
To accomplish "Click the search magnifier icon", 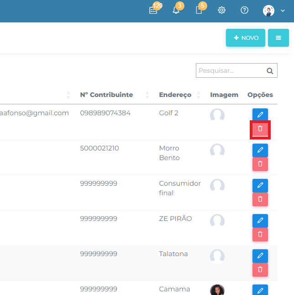I will 269,71.
